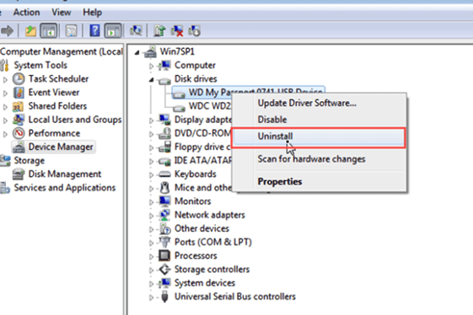Select WDC WD2 disk drive entry
Image resolution: width=473 pixels, height=315 pixels.
click(x=210, y=106)
